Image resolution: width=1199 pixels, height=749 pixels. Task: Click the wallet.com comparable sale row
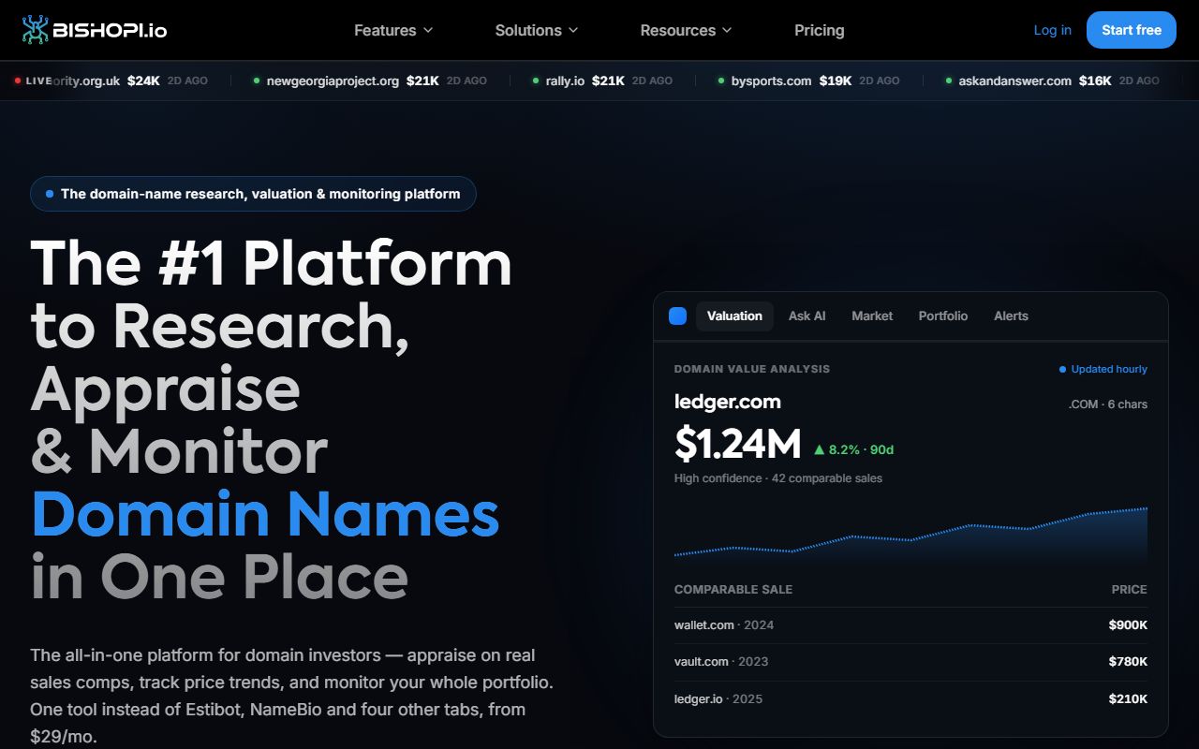coord(910,625)
